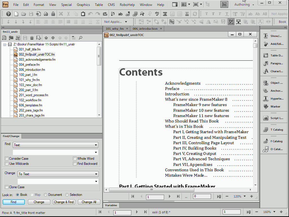Enable the Clone Case checkbox
The image size is (289, 217).
click(x=7, y=187)
